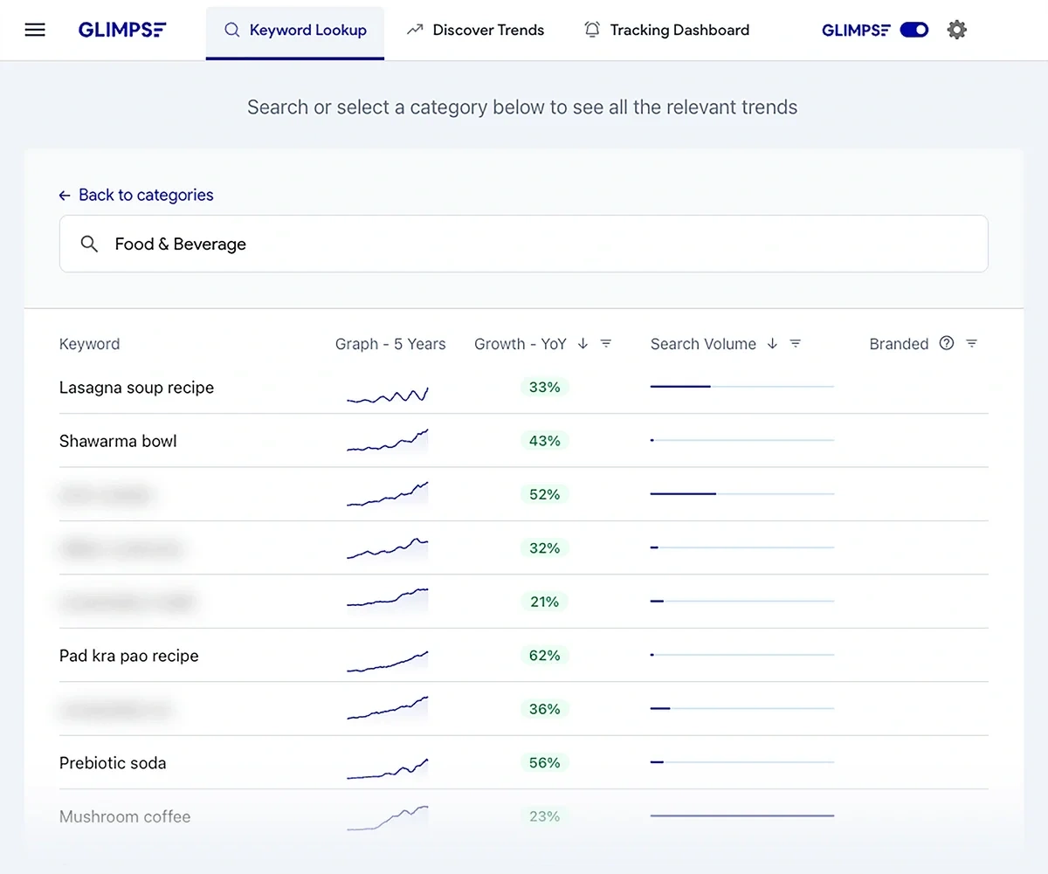The height and width of the screenshot is (874, 1048).
Task: Select the keyword Pad kra pao recipe
Action: click(x=128, y=656)
